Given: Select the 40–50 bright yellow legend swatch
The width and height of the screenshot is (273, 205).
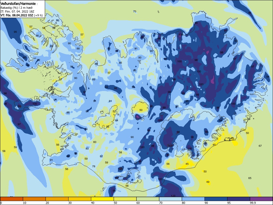Looking at the screenshot, I should click(x=102, y=199).
